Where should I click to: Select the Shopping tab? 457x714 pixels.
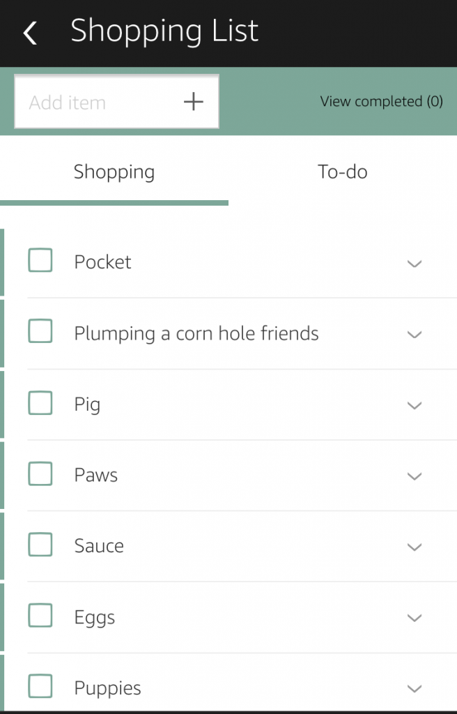tap(114, 172)
